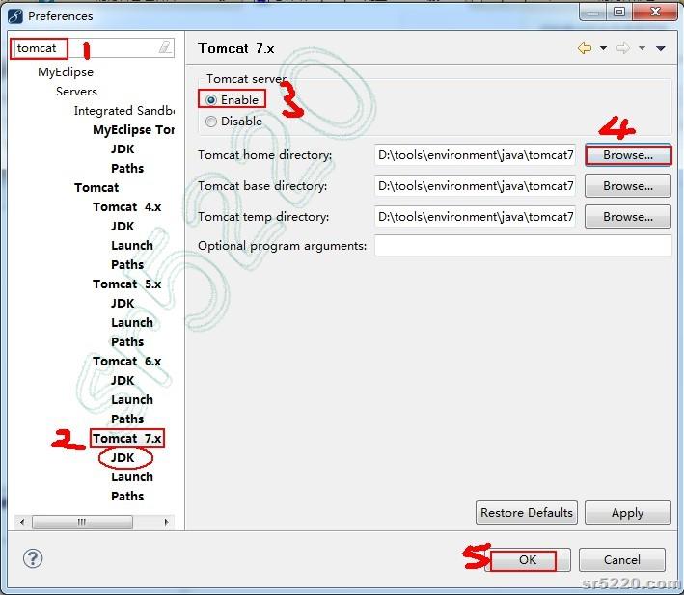Viewport: 684px width, 595px height.
Task: Select JDK under Tomcat 6.x
Action: pos(123,381)
